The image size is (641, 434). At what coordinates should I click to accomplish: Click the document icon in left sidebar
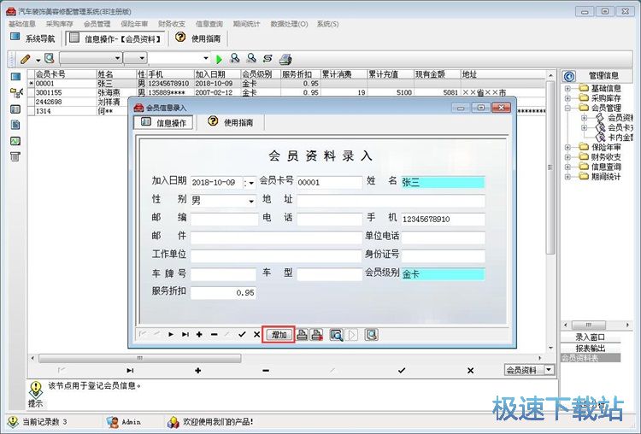15,125
